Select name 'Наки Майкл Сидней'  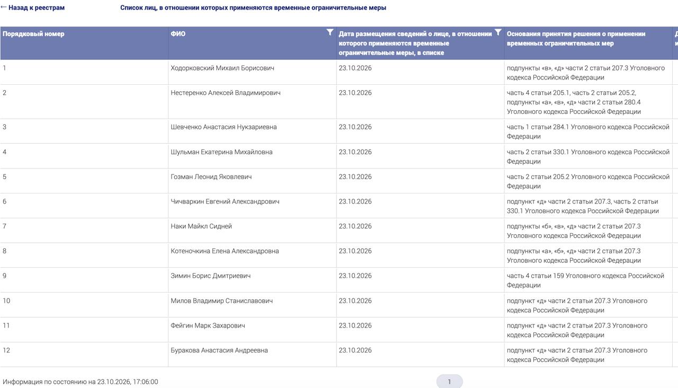[201, 226]
